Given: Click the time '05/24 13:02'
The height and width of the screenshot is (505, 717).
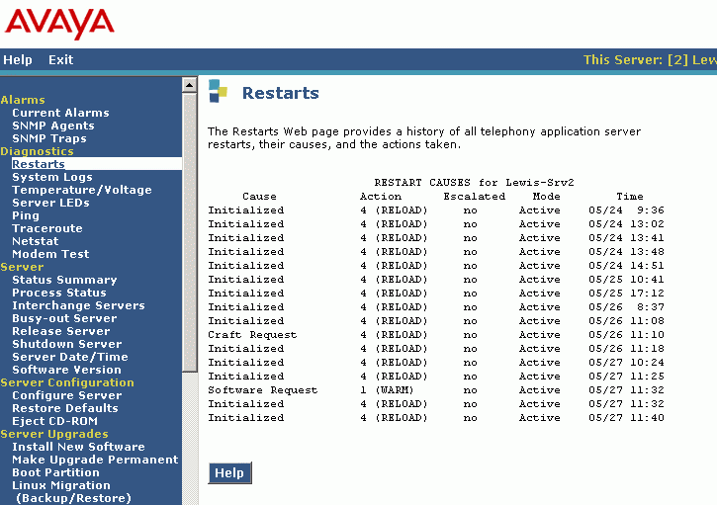Looking at the screenshot, I should coord(626,224).
